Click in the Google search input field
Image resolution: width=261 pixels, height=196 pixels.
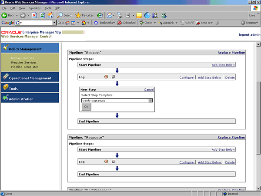pyautogui.click(x=37, y=23)
